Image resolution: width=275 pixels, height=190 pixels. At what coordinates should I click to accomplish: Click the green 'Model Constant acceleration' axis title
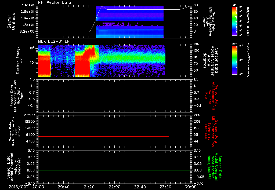(x=215, y=167)
